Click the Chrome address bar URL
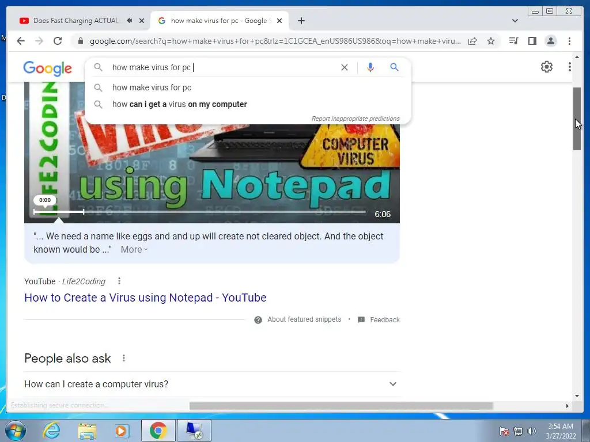This screenshot has width=590, height=442. pos(275,41)
